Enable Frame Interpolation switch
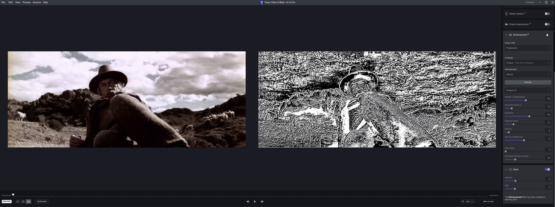 (547, 24)
